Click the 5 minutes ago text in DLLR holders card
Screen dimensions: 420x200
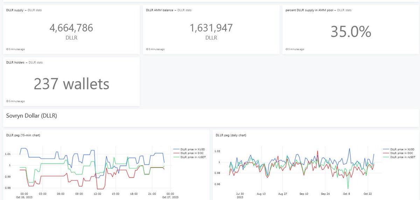(x=17, y=101)
